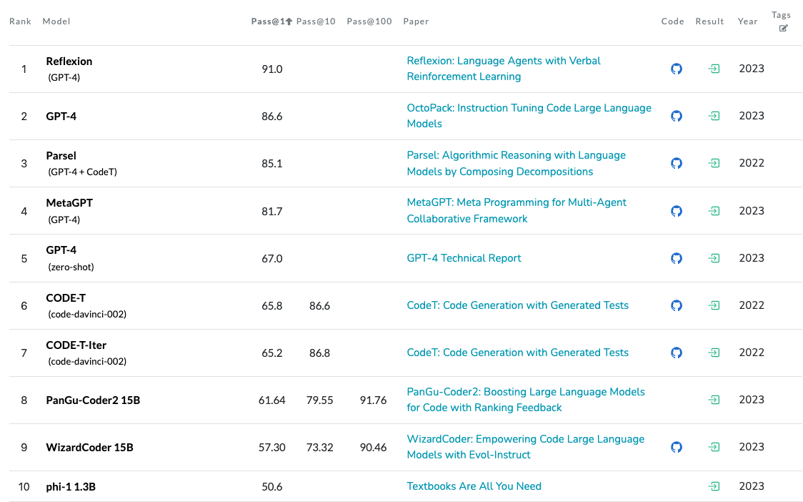Click the GitHub icon for Parsel

677,163
